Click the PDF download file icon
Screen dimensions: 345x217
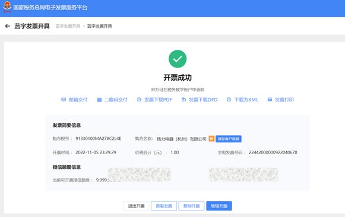tap(139, 100)
